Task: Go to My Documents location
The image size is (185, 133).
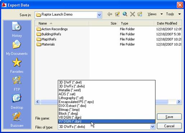Action: point(17,47)
